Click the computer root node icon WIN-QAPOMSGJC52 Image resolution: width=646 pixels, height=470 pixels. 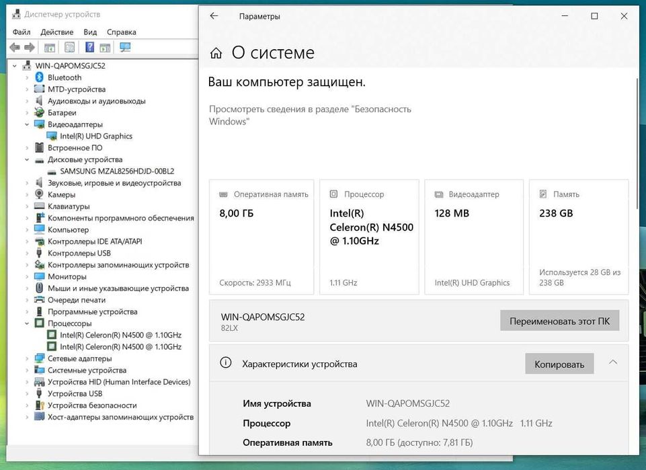27,65
